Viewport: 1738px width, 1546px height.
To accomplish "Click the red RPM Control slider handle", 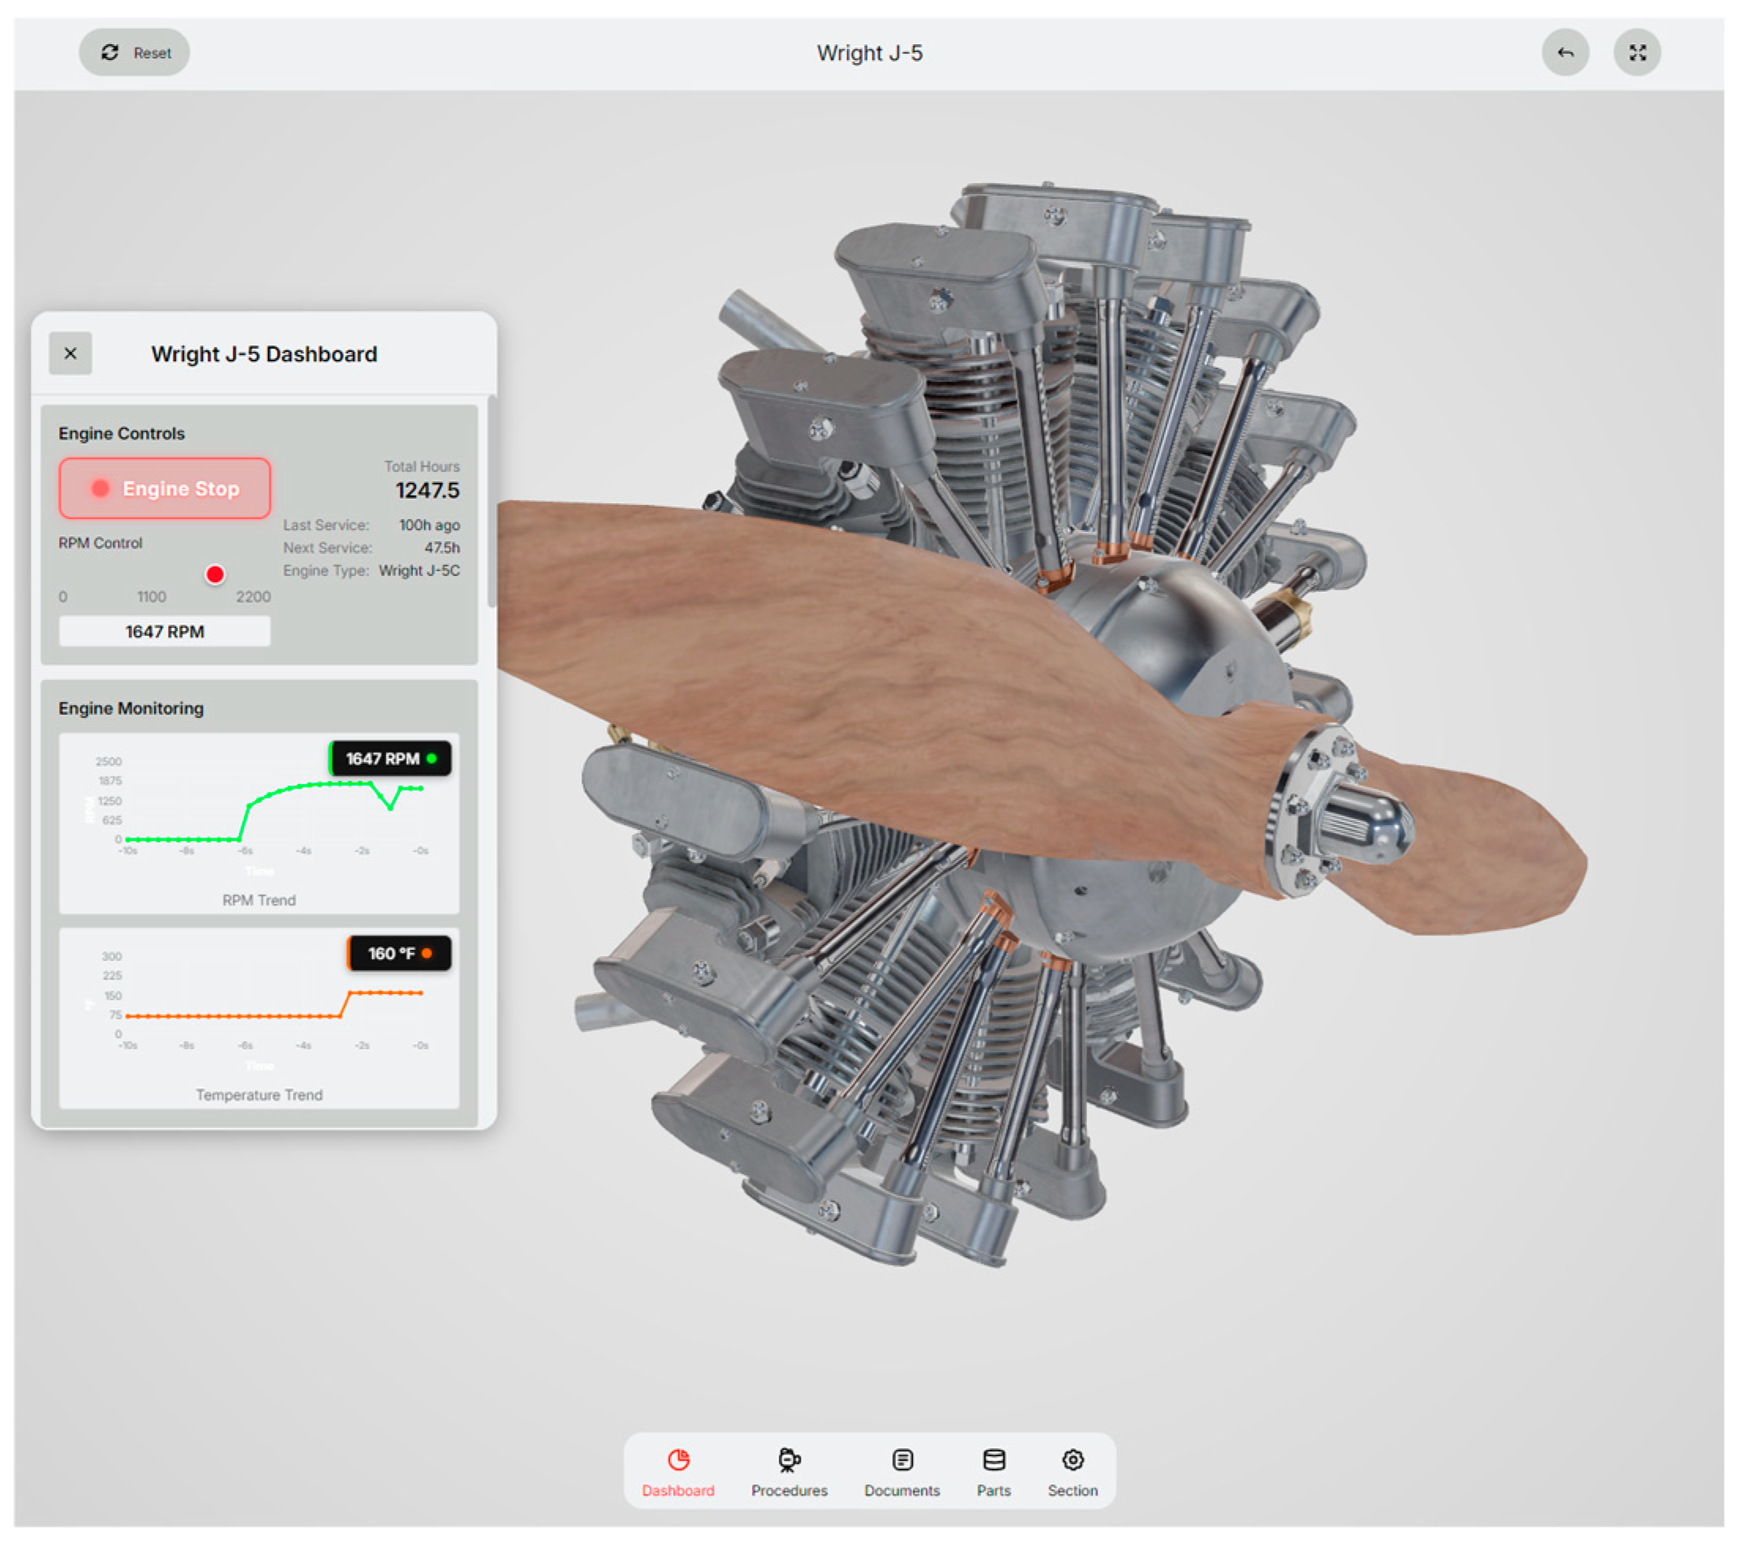I will [215, 574].
